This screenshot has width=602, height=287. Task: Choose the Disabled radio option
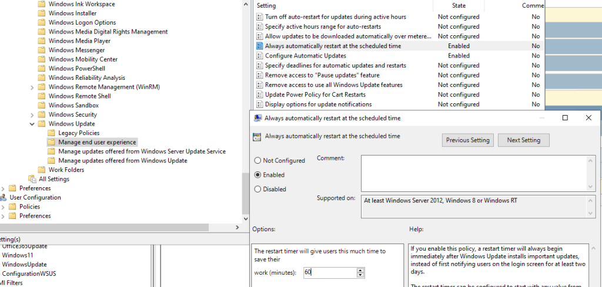point(257,189)
